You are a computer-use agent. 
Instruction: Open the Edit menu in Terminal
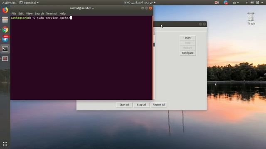point(21,14)
